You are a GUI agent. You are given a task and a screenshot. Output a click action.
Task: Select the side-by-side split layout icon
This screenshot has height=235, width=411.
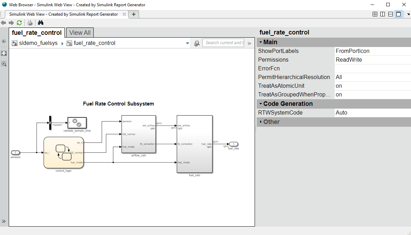(383, 14)
